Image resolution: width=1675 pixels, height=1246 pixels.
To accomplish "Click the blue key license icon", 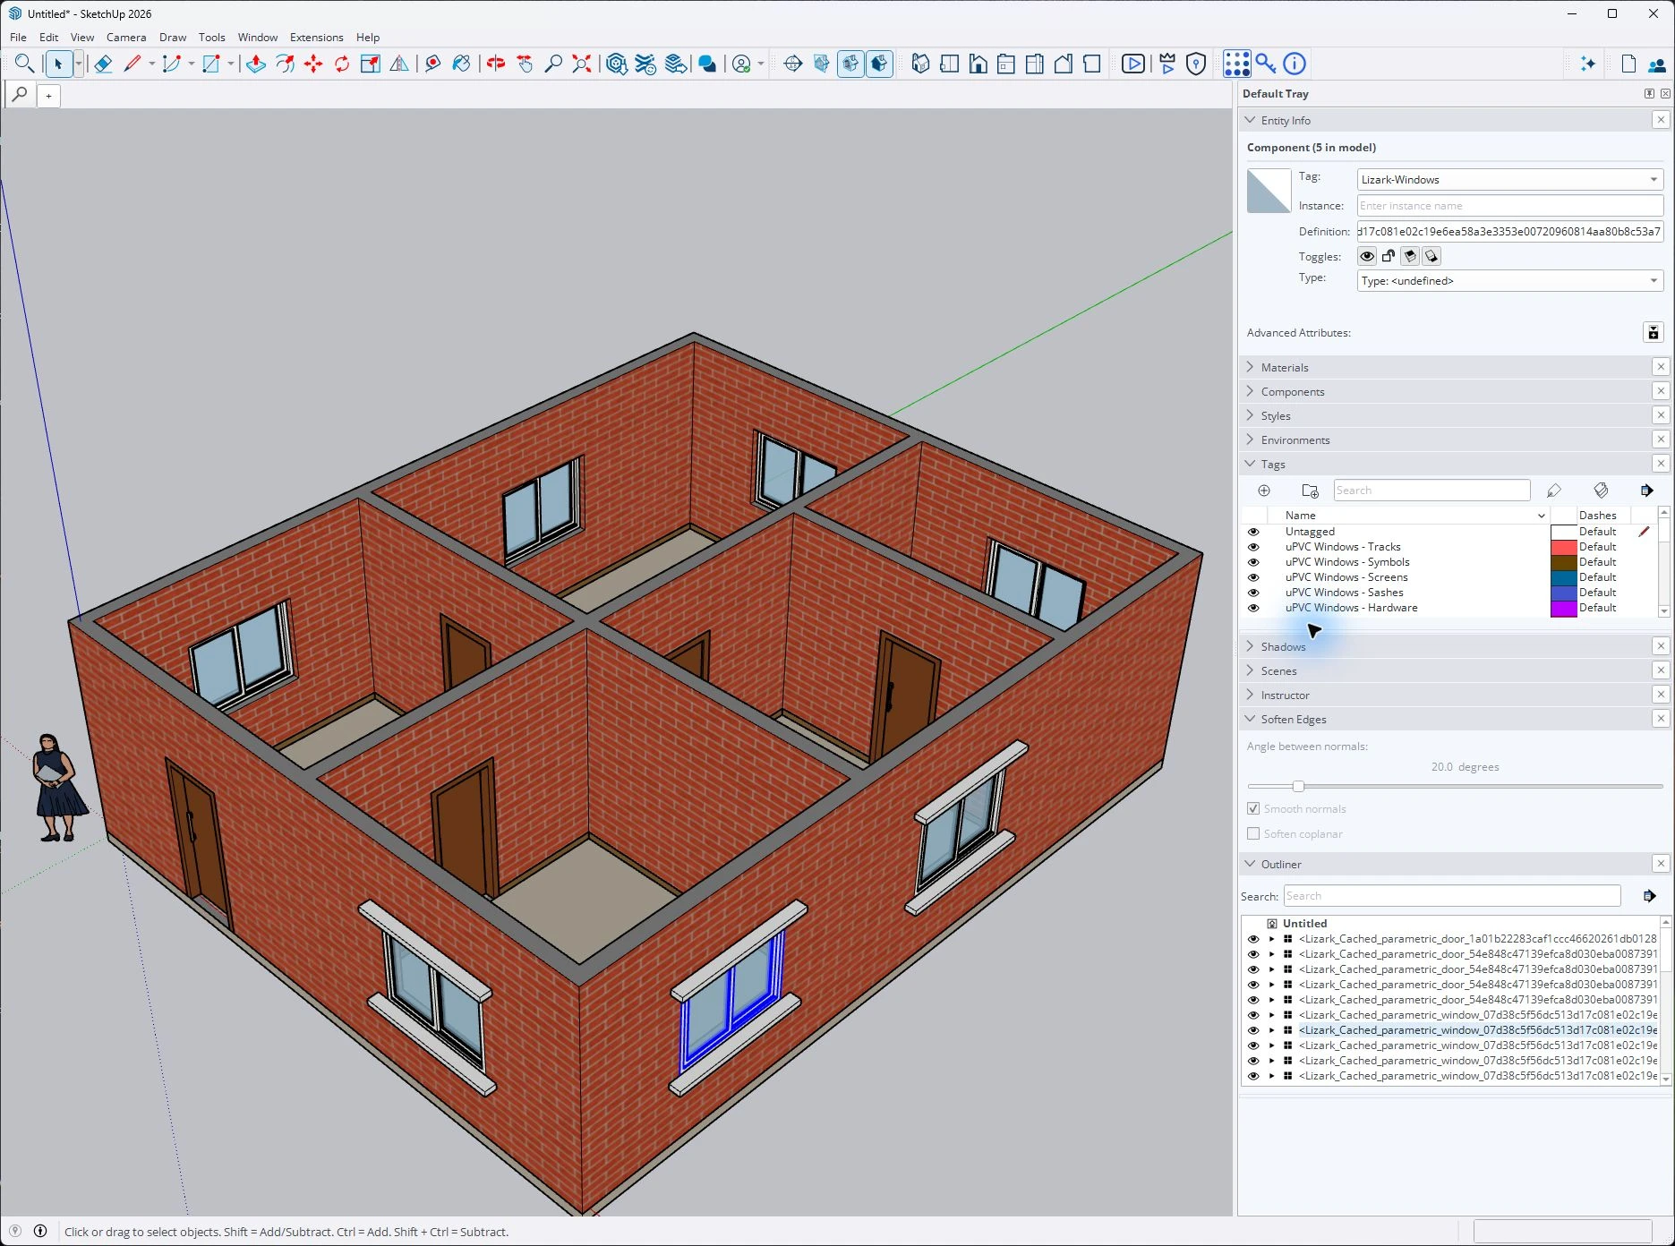I will (1265, 64).
